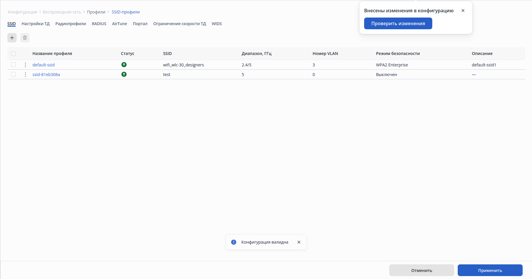The image size is (532, 279).
Task: Open the RADIUS tab
Action: 99,24
